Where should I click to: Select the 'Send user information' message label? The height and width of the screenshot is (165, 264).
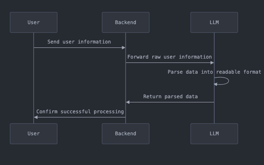point(79,42)
